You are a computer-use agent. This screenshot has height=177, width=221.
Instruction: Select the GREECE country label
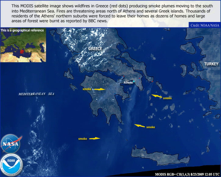pyautogui.click(x=95, y=49)
